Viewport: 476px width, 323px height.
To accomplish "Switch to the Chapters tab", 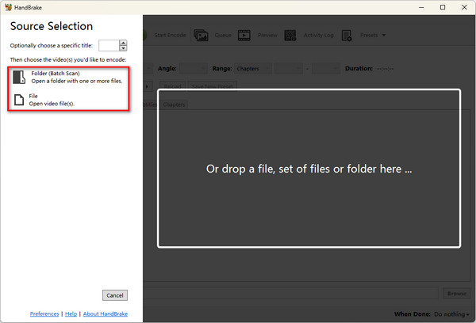I will click(x=174, y=104).
